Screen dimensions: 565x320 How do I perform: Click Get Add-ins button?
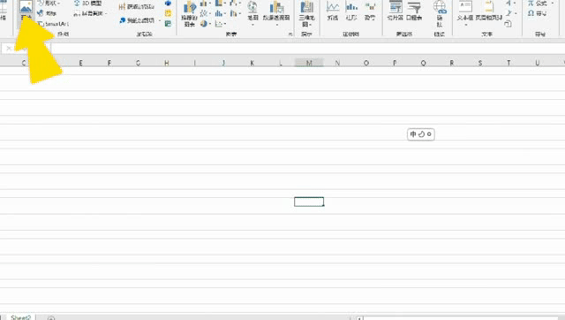137,6
